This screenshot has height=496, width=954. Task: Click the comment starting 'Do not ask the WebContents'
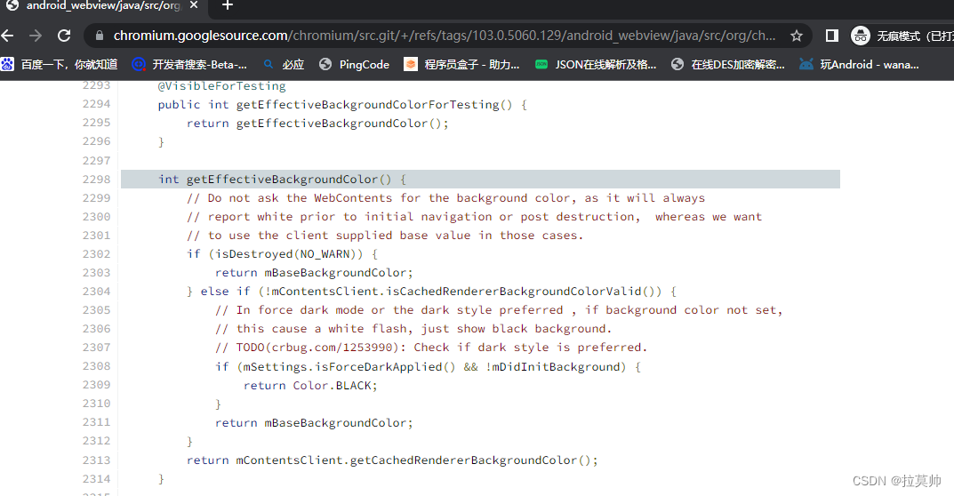[x=446, y=198]
